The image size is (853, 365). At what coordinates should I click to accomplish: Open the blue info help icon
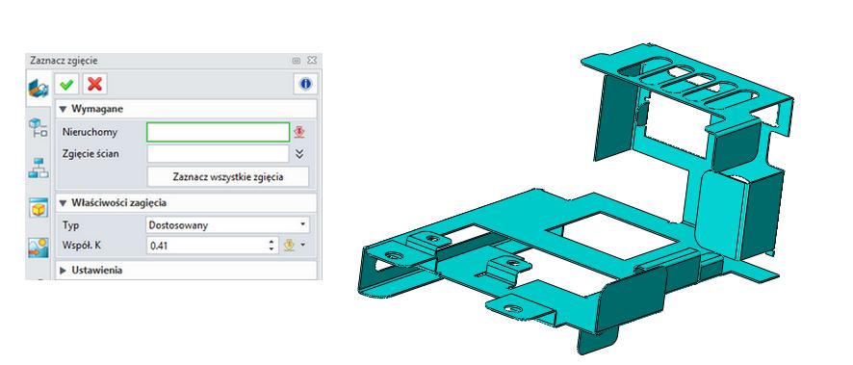[306, 85]
